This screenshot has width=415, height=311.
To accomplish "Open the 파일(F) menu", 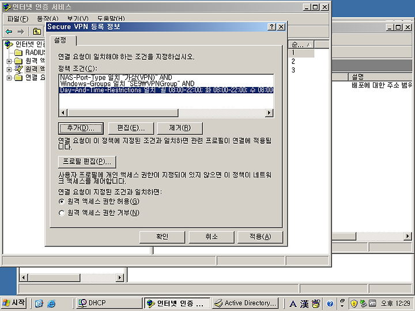I will (17, 19).
